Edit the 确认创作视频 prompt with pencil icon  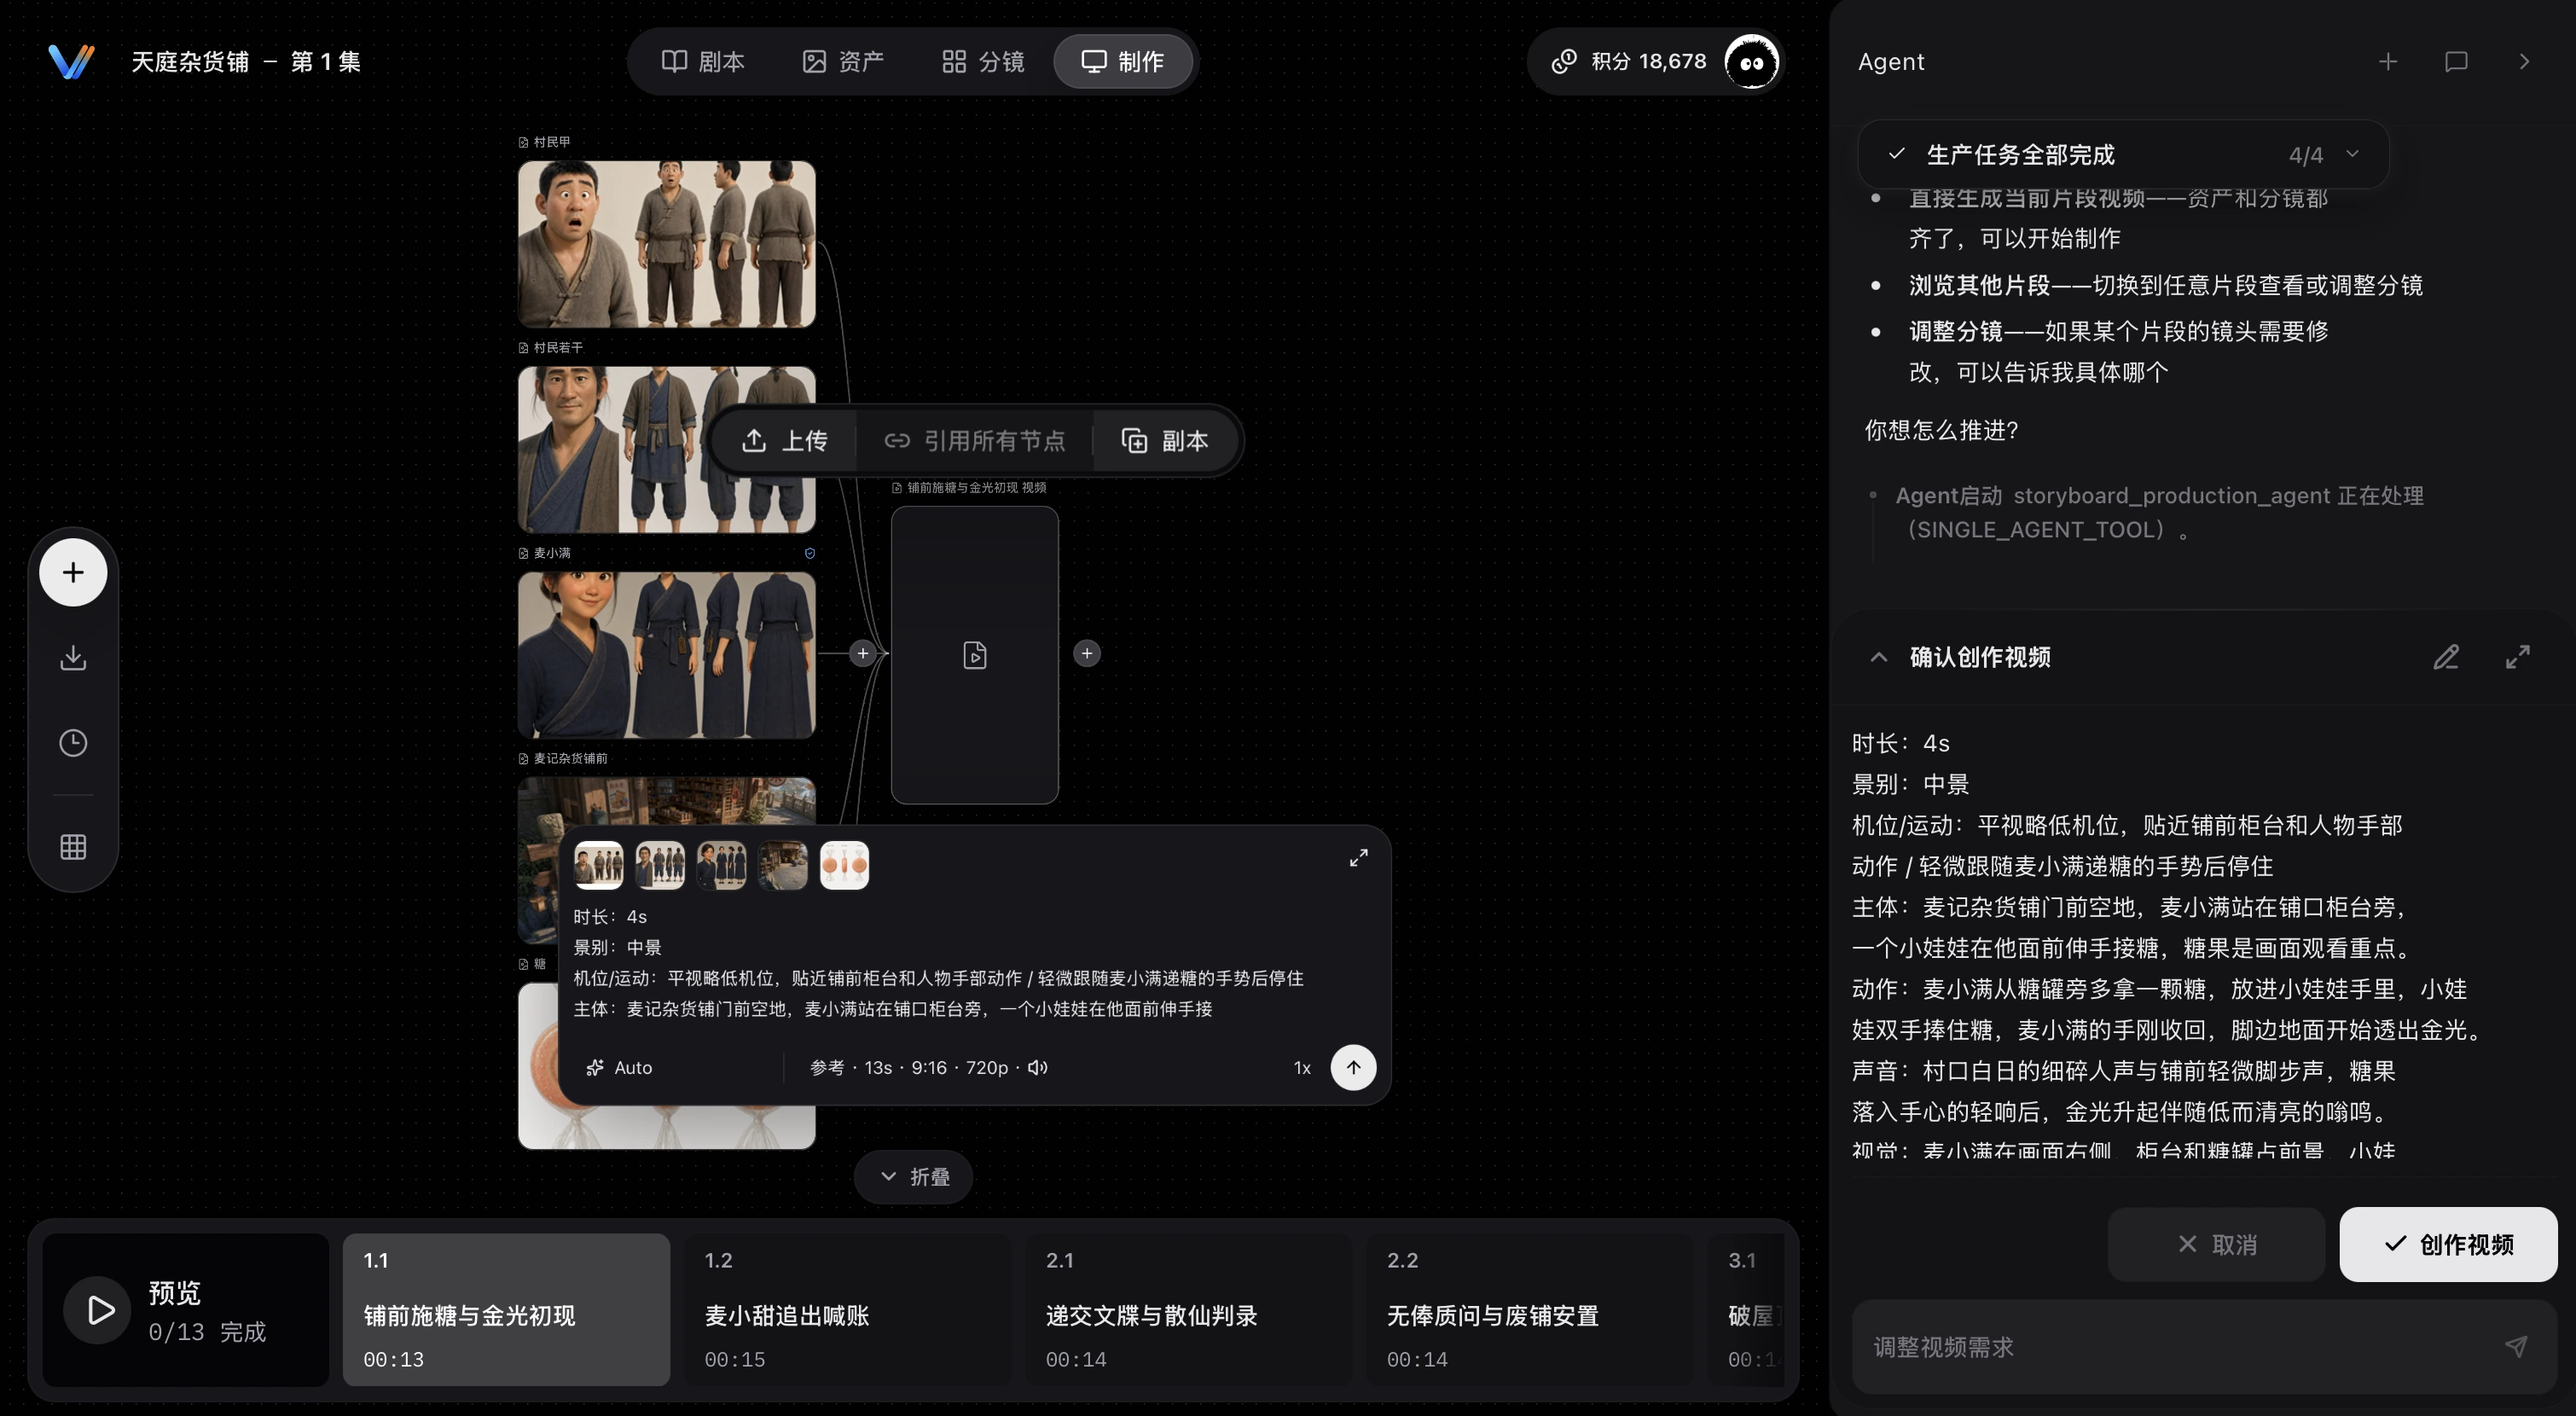2446,657
